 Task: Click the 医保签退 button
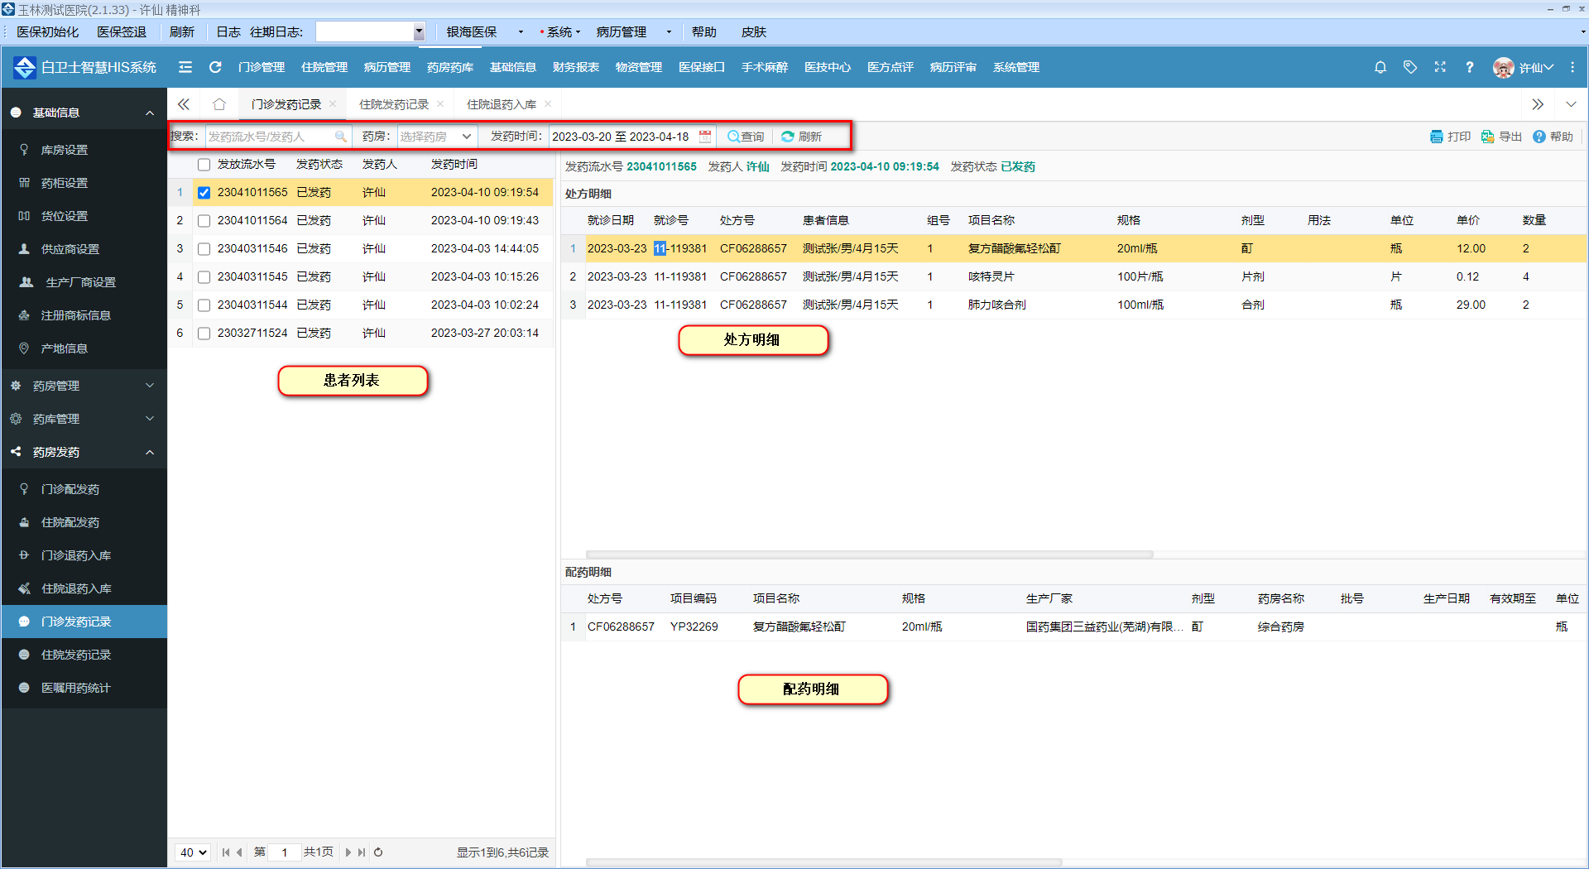click(122, 32)
